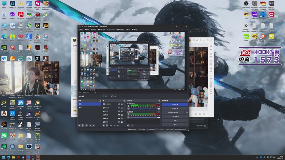
Task: Toggle eye of the bottom source row
Action: (119, 122)
